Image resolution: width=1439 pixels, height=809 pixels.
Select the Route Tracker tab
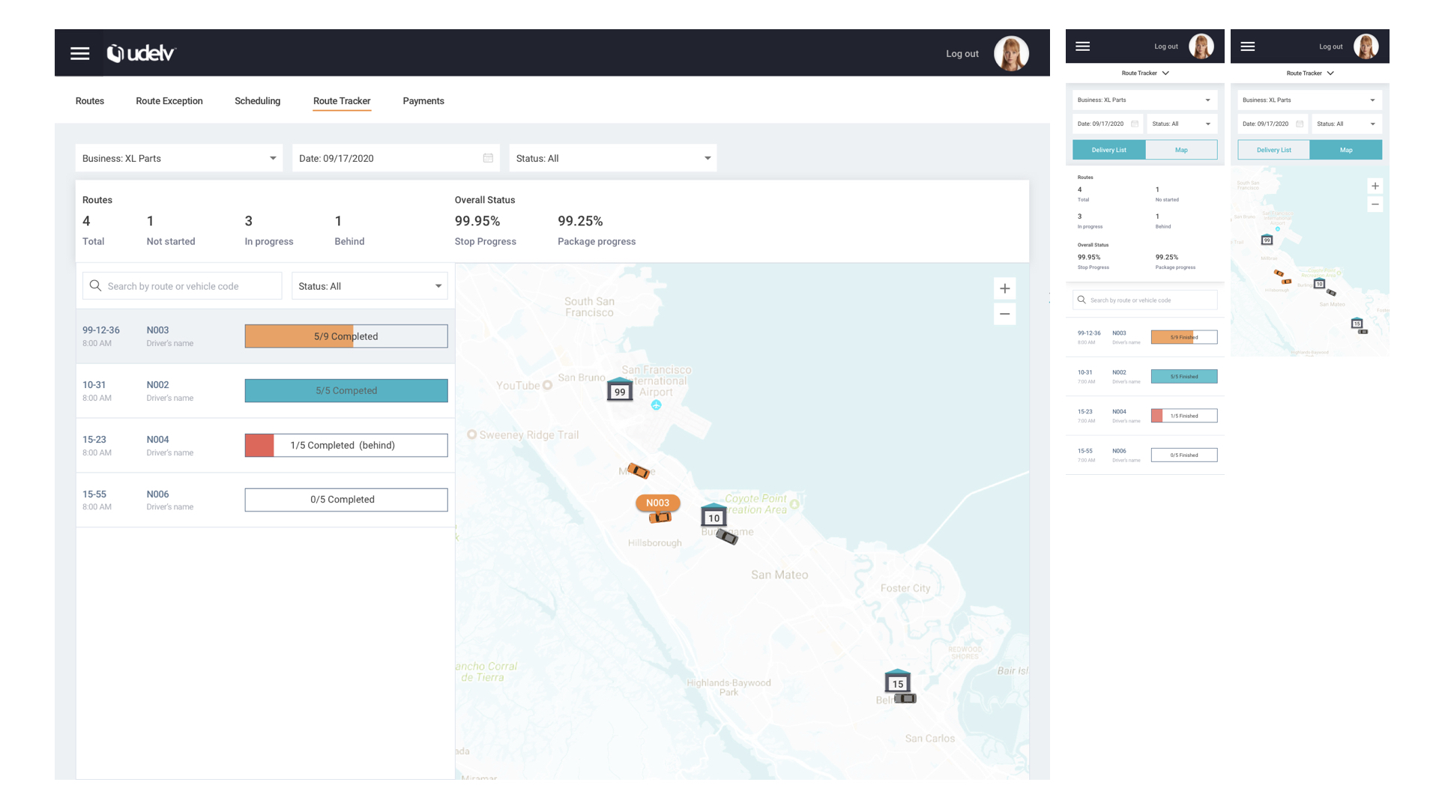[342, 101]
